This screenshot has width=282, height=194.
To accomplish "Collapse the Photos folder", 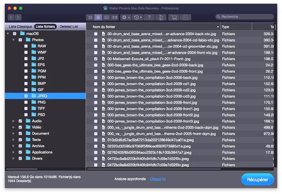I will click(13, 40).
